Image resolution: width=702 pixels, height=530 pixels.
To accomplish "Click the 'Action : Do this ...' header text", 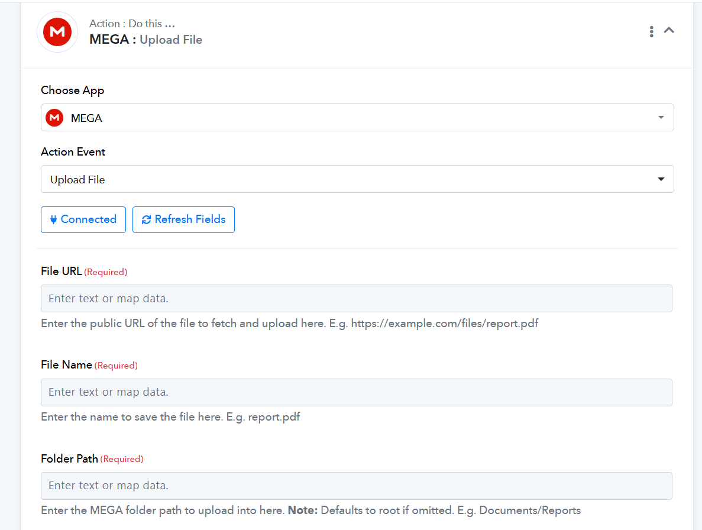I will [132, 23].
